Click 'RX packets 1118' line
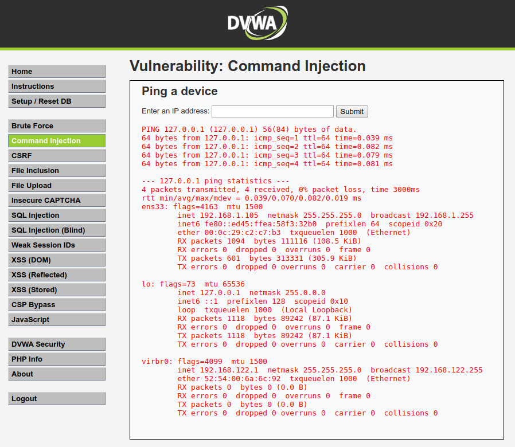515x447 pixels. (265, 319)
